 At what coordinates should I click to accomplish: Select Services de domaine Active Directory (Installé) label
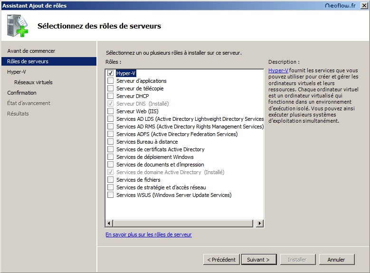171,172
